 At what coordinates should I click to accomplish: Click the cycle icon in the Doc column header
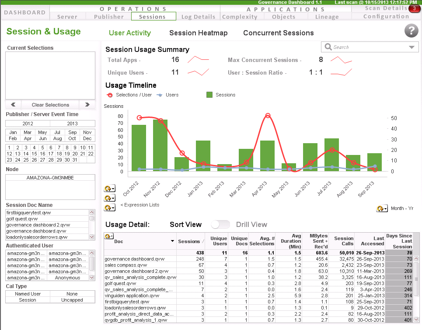(x=107, y=236)
